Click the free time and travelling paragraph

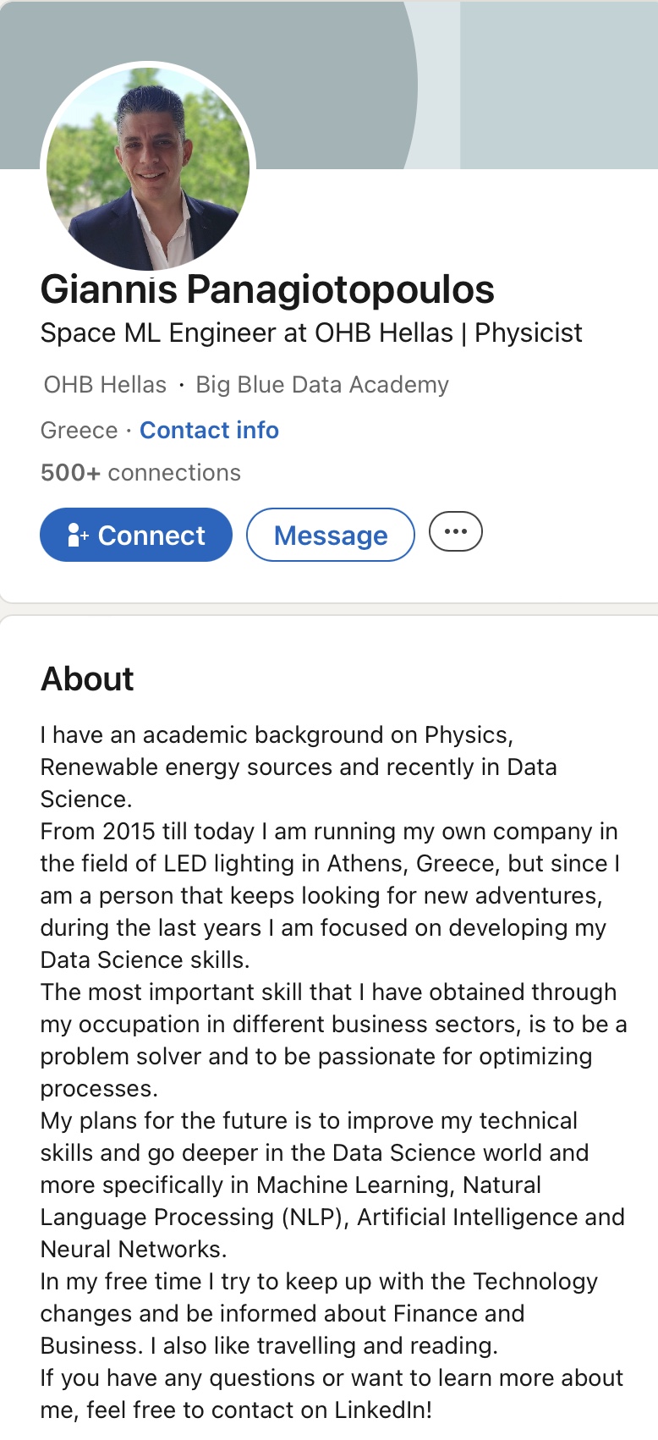[x=319, y=1313]
